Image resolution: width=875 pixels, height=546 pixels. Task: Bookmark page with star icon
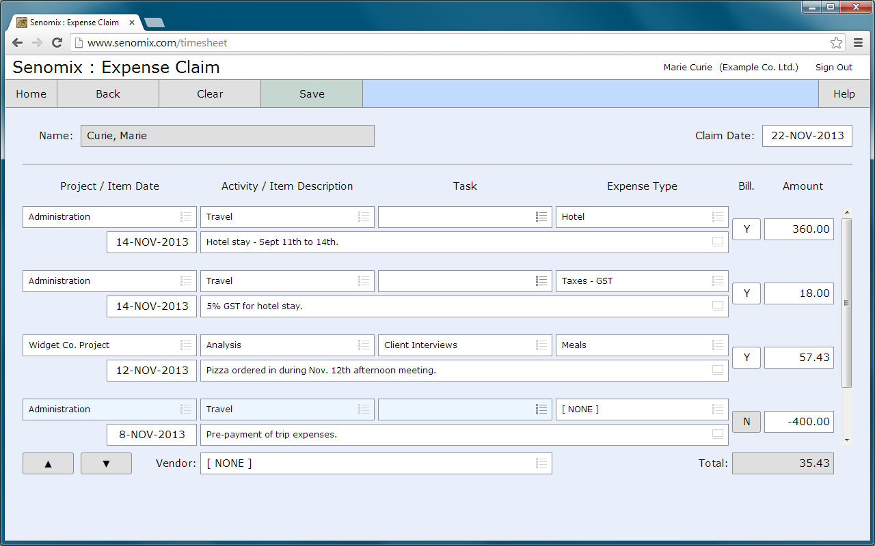point(837,42)
